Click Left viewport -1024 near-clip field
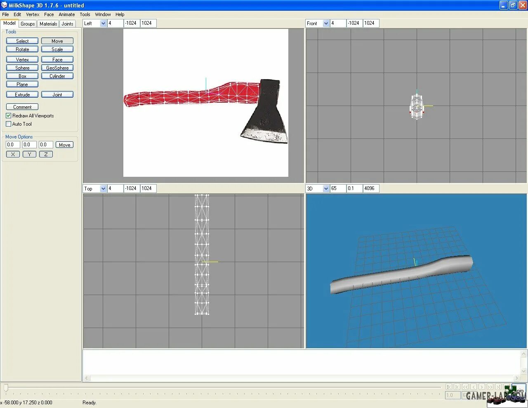528x408 pixels. (132, 23)
